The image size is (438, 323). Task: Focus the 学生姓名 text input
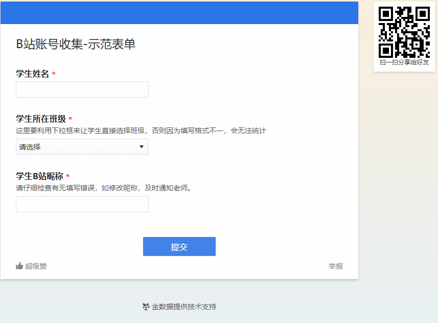(x=82, y=90)
